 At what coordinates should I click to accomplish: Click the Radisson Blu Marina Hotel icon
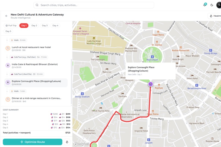pyautogui.click(x=131, y=45)
